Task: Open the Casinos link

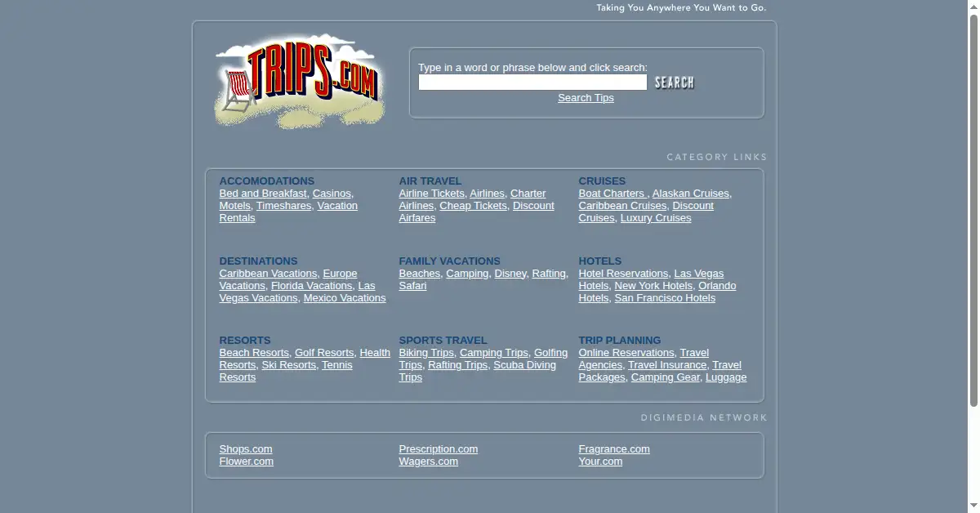Action: point(332,194)
